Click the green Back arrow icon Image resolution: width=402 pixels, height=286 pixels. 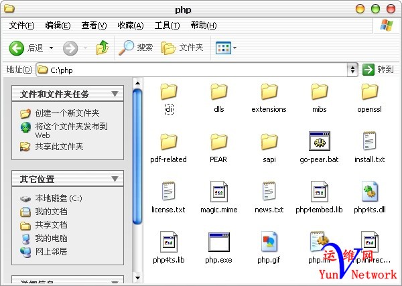tap(16, 48)
